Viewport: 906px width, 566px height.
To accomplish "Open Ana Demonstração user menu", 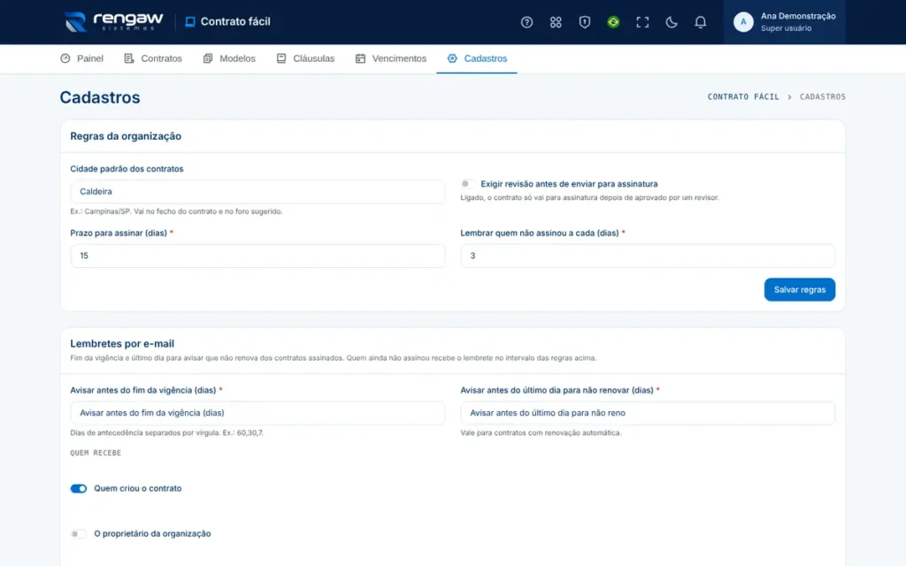I will [x=784, y=22].
